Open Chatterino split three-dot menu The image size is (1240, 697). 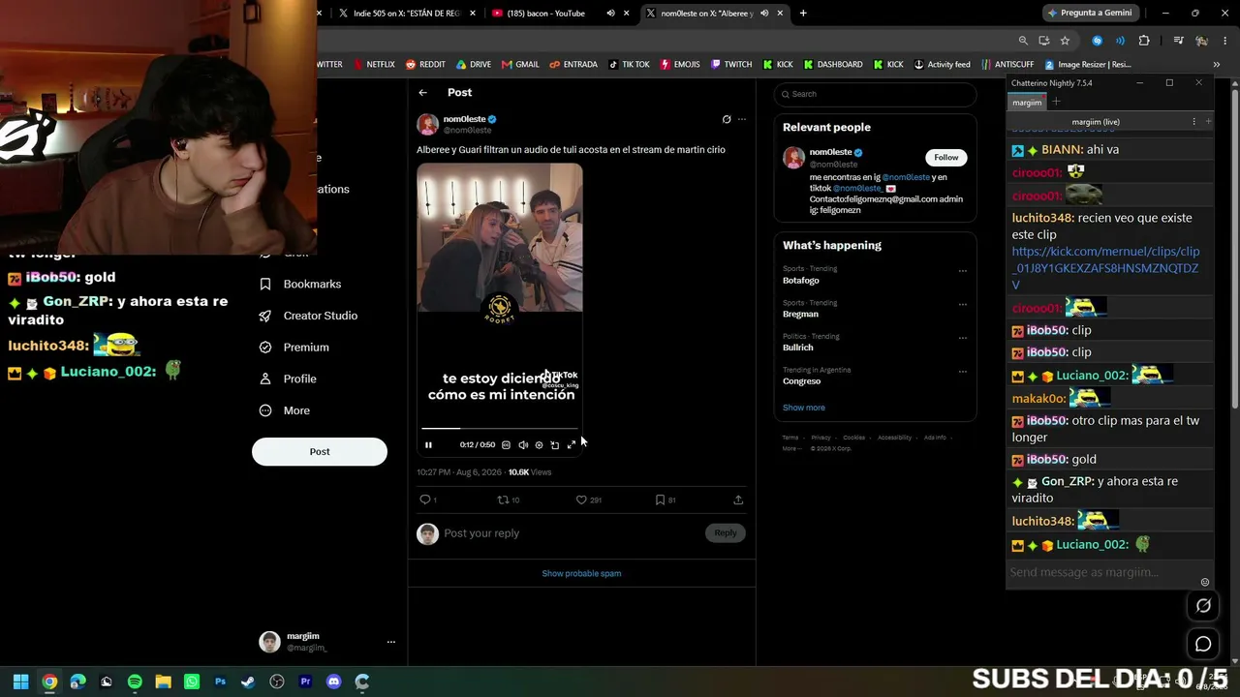point(1193,122)
